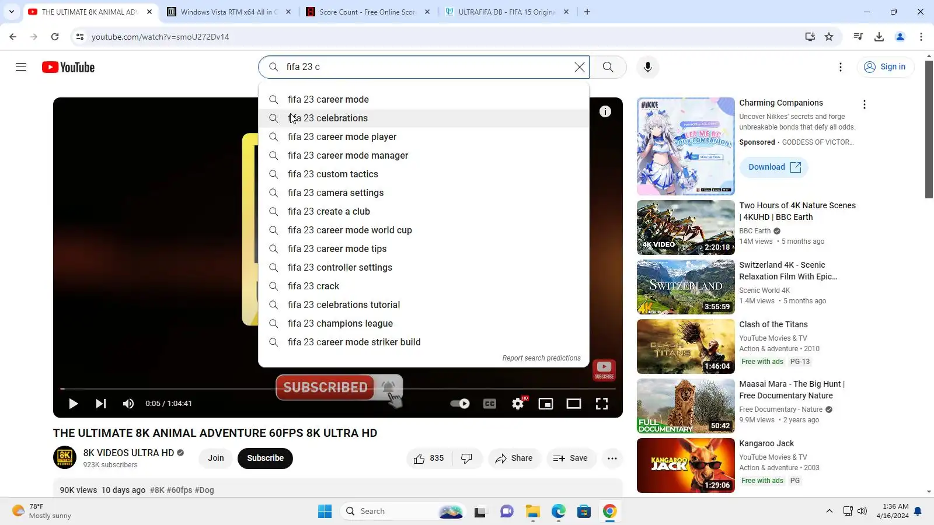This screenshot has width=934, height=525.
Task: Select suggestion 'fifa 23 celebrations'
Action: (424, 118)
